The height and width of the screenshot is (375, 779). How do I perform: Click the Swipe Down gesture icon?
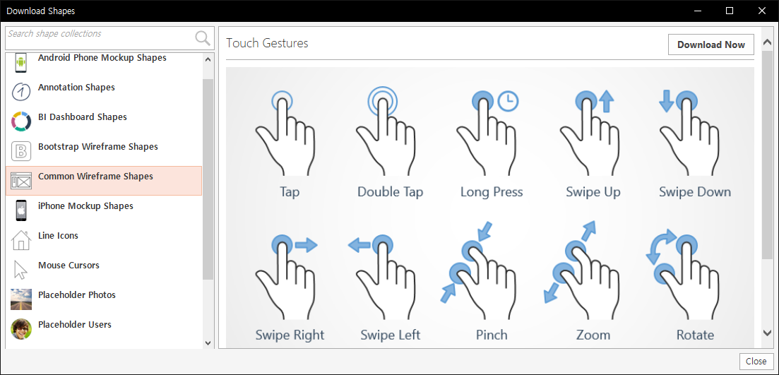[689, 133]
